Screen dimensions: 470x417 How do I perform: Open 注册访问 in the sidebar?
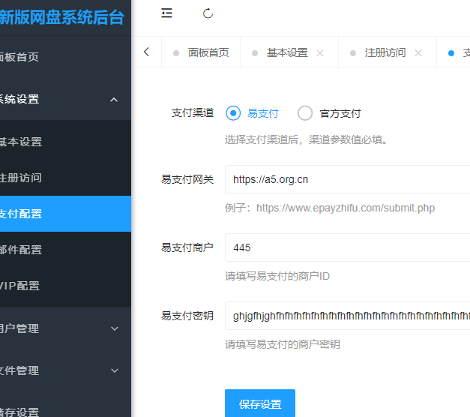coord(65,178)
